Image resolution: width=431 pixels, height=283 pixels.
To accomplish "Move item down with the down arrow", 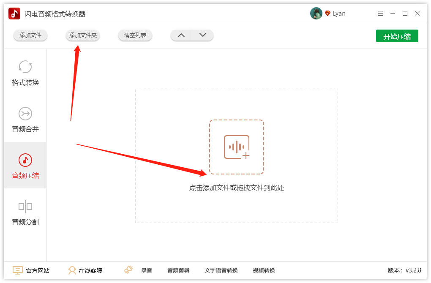I will click(203, 35).
